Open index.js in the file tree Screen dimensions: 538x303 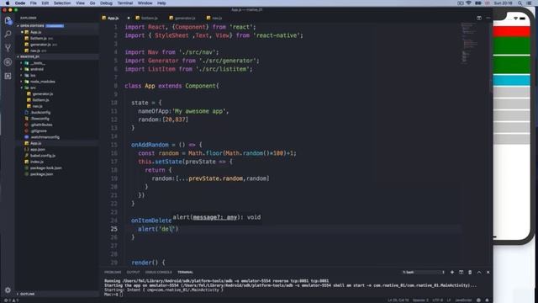point(37,162)
